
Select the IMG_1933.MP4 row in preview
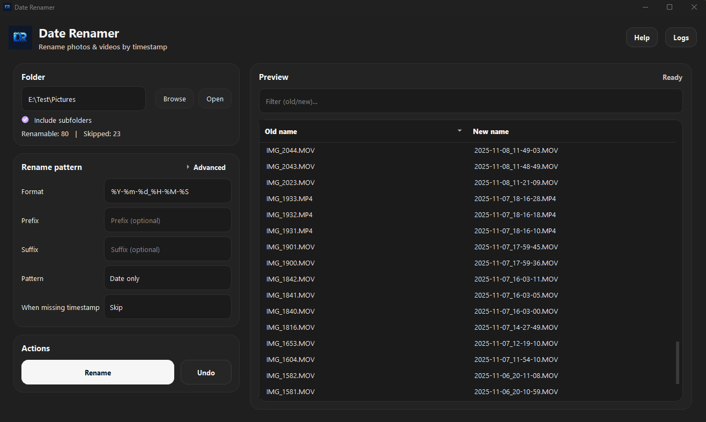coord(289,198)
